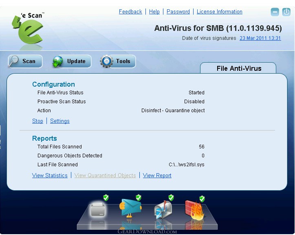
Task: Minimize the eScan window
Action: tap(275, 12)
